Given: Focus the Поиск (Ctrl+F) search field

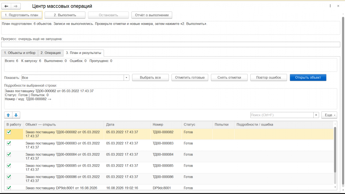Looking at the screenshot, I should point(282,115).
